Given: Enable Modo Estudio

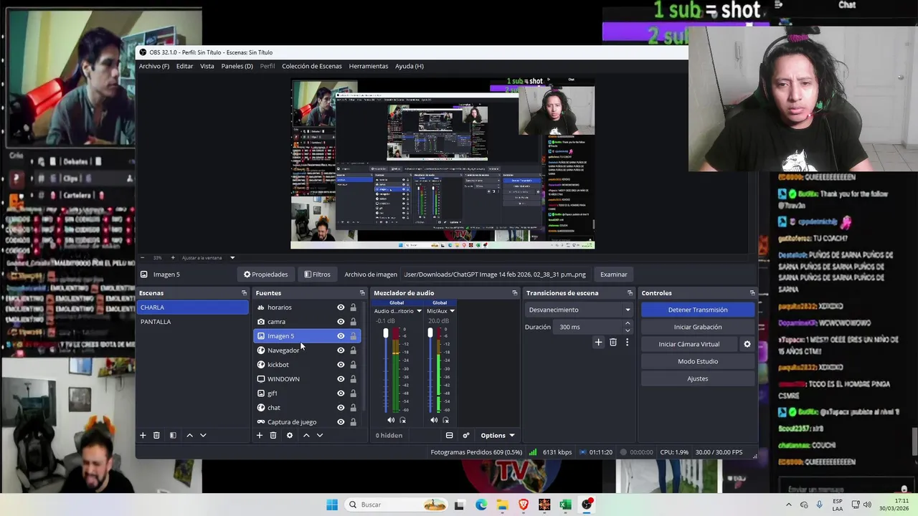Looking at the screenshot, I should (698, 361).
